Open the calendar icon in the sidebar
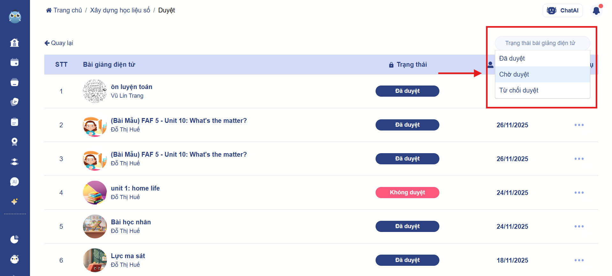This screenshot has width=612, height=276. pyautogui.click(x=14, y=62)
